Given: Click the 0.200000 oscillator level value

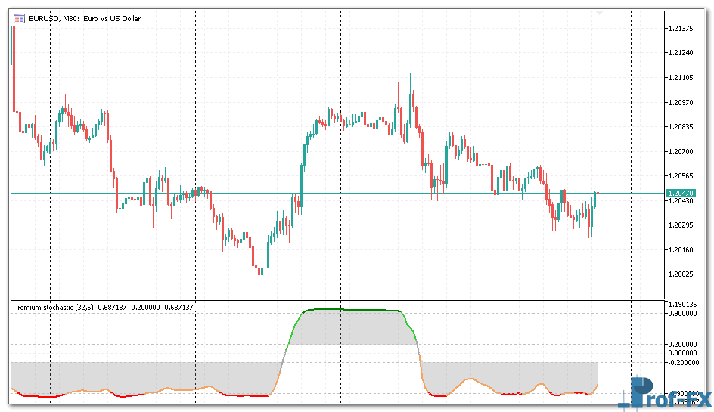Looking at the screenshot, I should 684,344.
